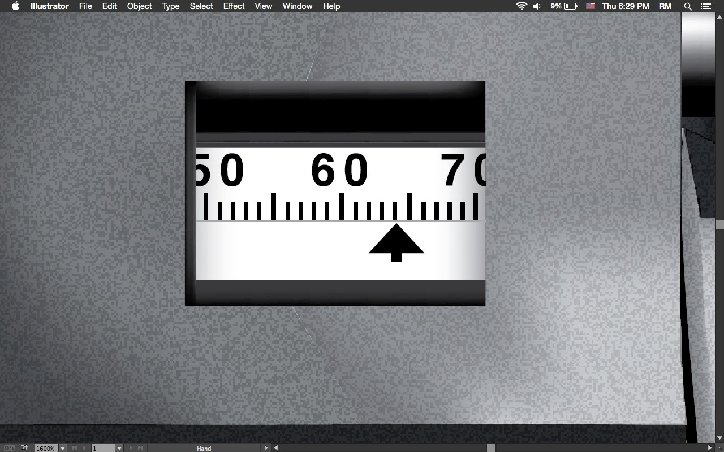Click horizontal scrollbar left arrow
The image size is (724, 452).
point(276,448)
